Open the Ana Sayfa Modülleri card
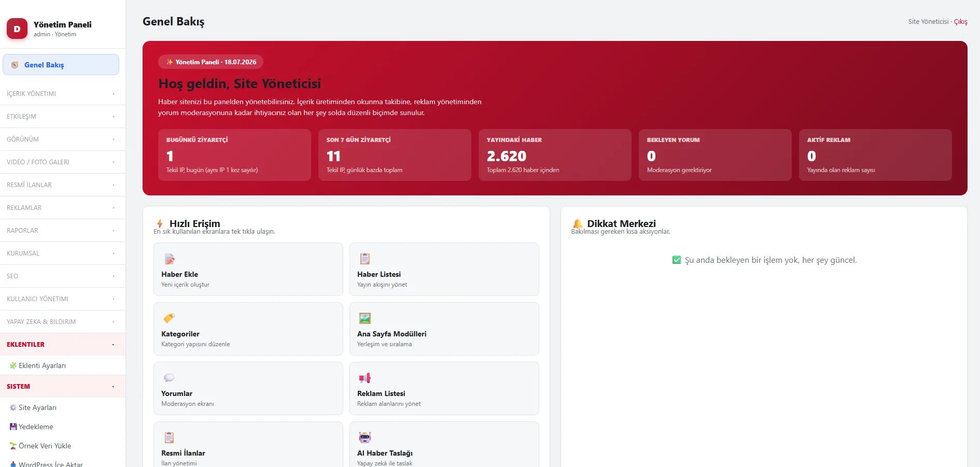The height and width of the screenshot is (467, 980). (444, 329)
